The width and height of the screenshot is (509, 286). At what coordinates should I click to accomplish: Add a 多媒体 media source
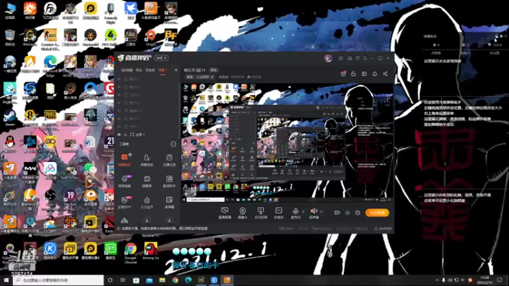[279, 213]
